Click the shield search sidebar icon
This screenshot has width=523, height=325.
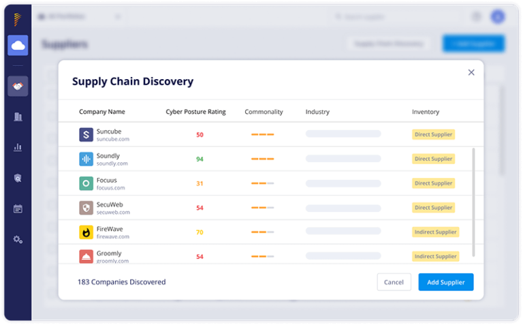point(18,178)
